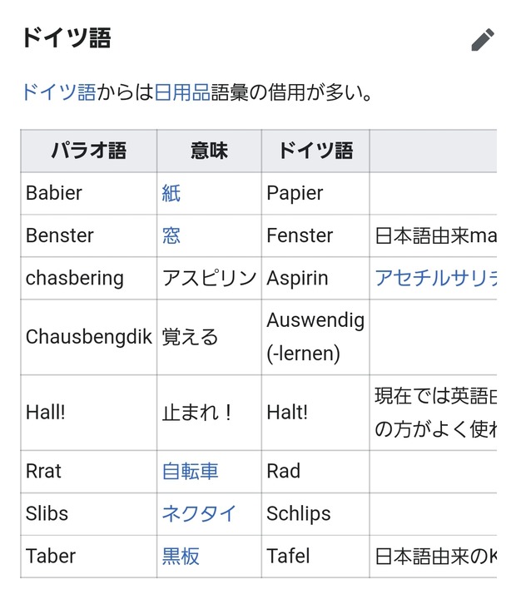Follow the 紙 link in Babier row
Viewport: 516px width, 594px height.
point(171,193)
